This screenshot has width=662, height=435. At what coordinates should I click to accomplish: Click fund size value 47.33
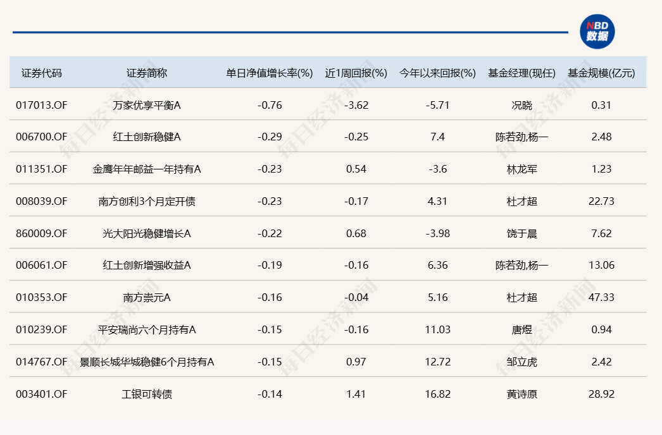(601, 297)
